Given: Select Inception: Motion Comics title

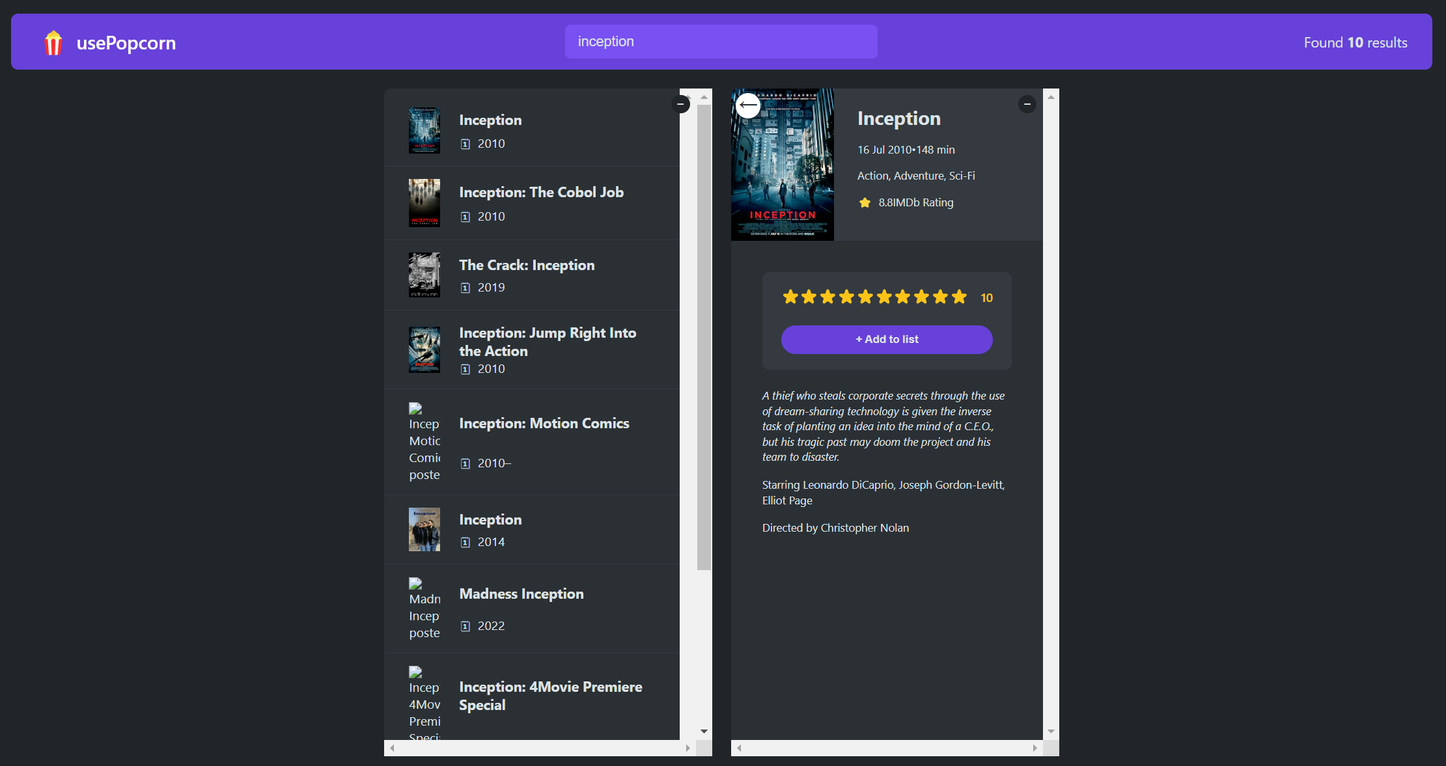Looking at the screenshot, I should 544,424.
